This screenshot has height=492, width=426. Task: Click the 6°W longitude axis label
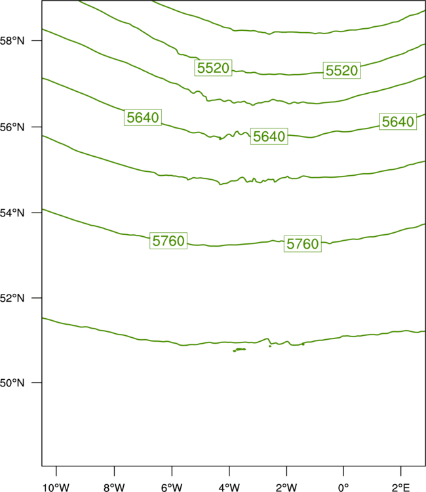[172, 487]
